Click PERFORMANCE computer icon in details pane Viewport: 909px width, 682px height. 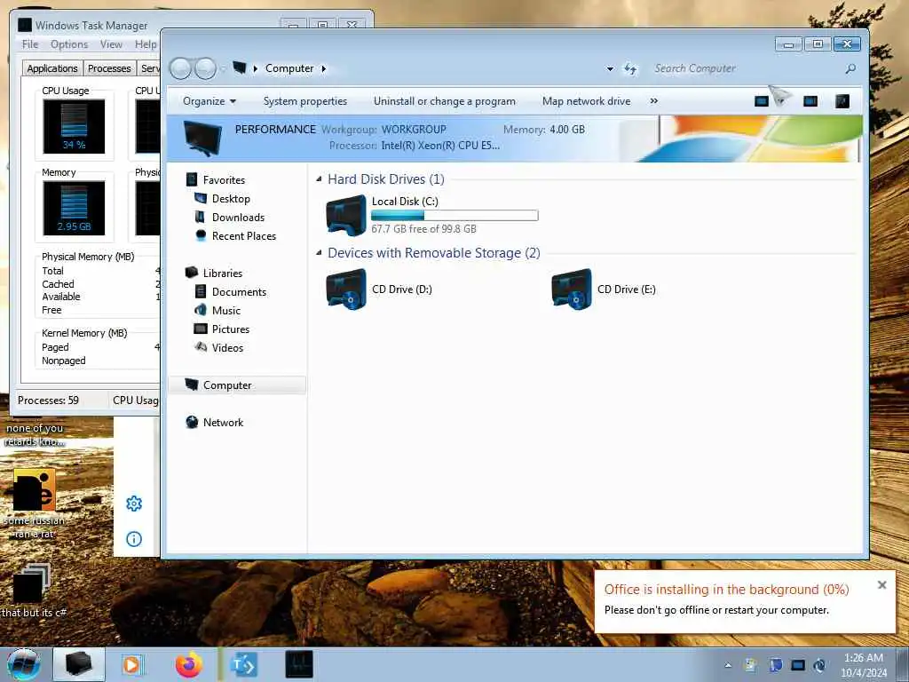pyautogui.click(x=202, y=138)
